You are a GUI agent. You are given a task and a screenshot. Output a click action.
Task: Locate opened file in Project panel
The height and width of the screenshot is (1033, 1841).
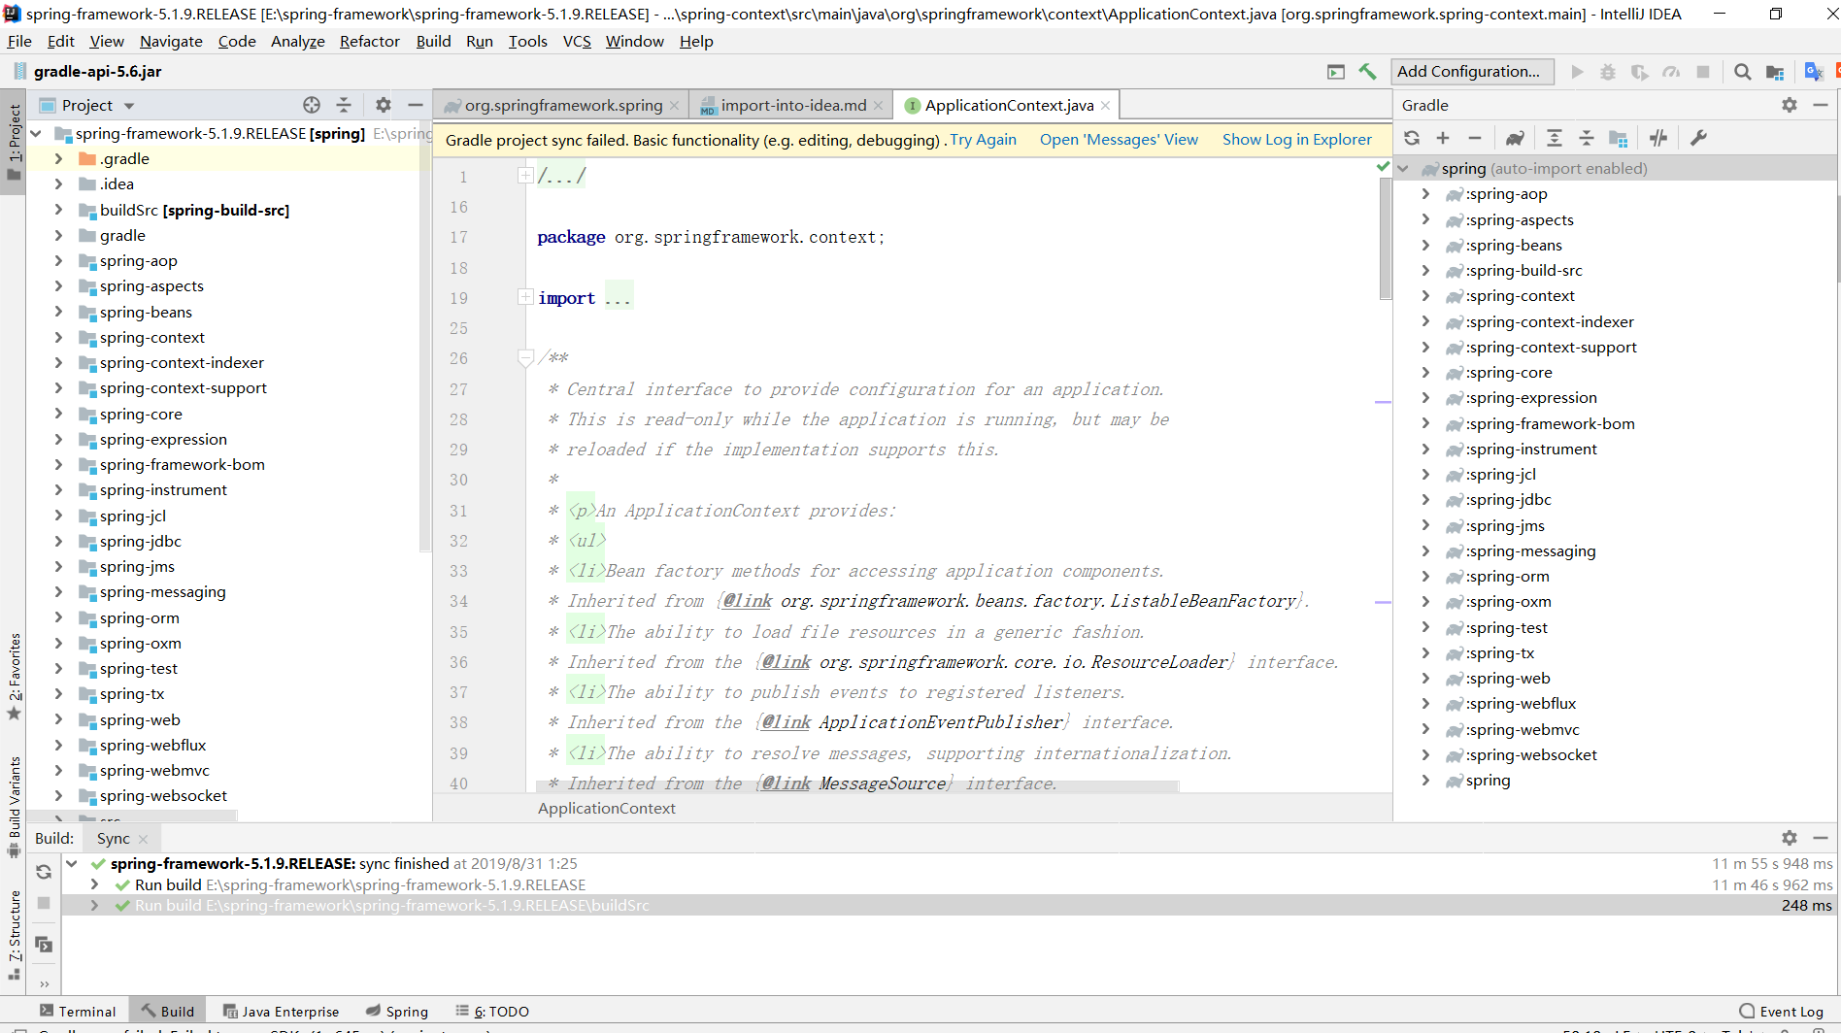(x=312, y=105)
